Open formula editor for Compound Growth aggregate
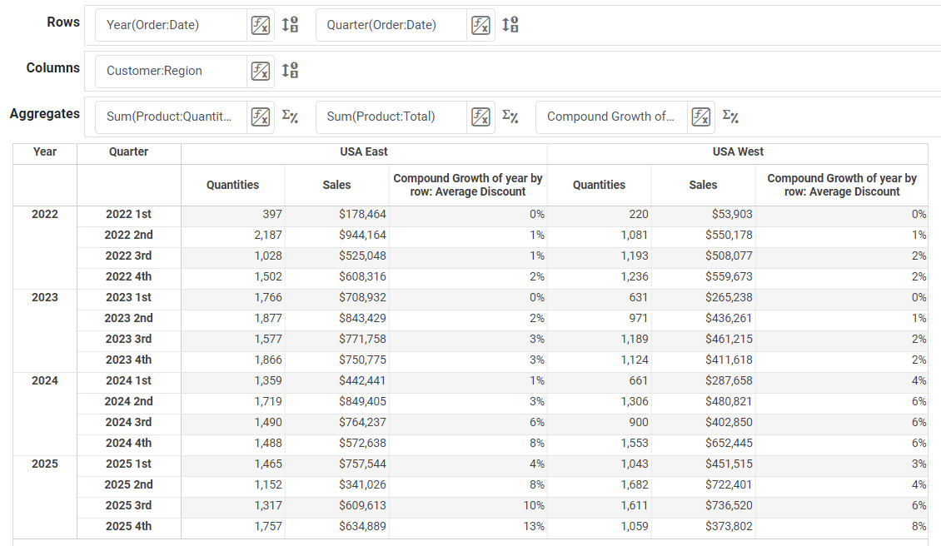This screenshot has height=546, width=941. pyautogui.click(x=700, y=117)
